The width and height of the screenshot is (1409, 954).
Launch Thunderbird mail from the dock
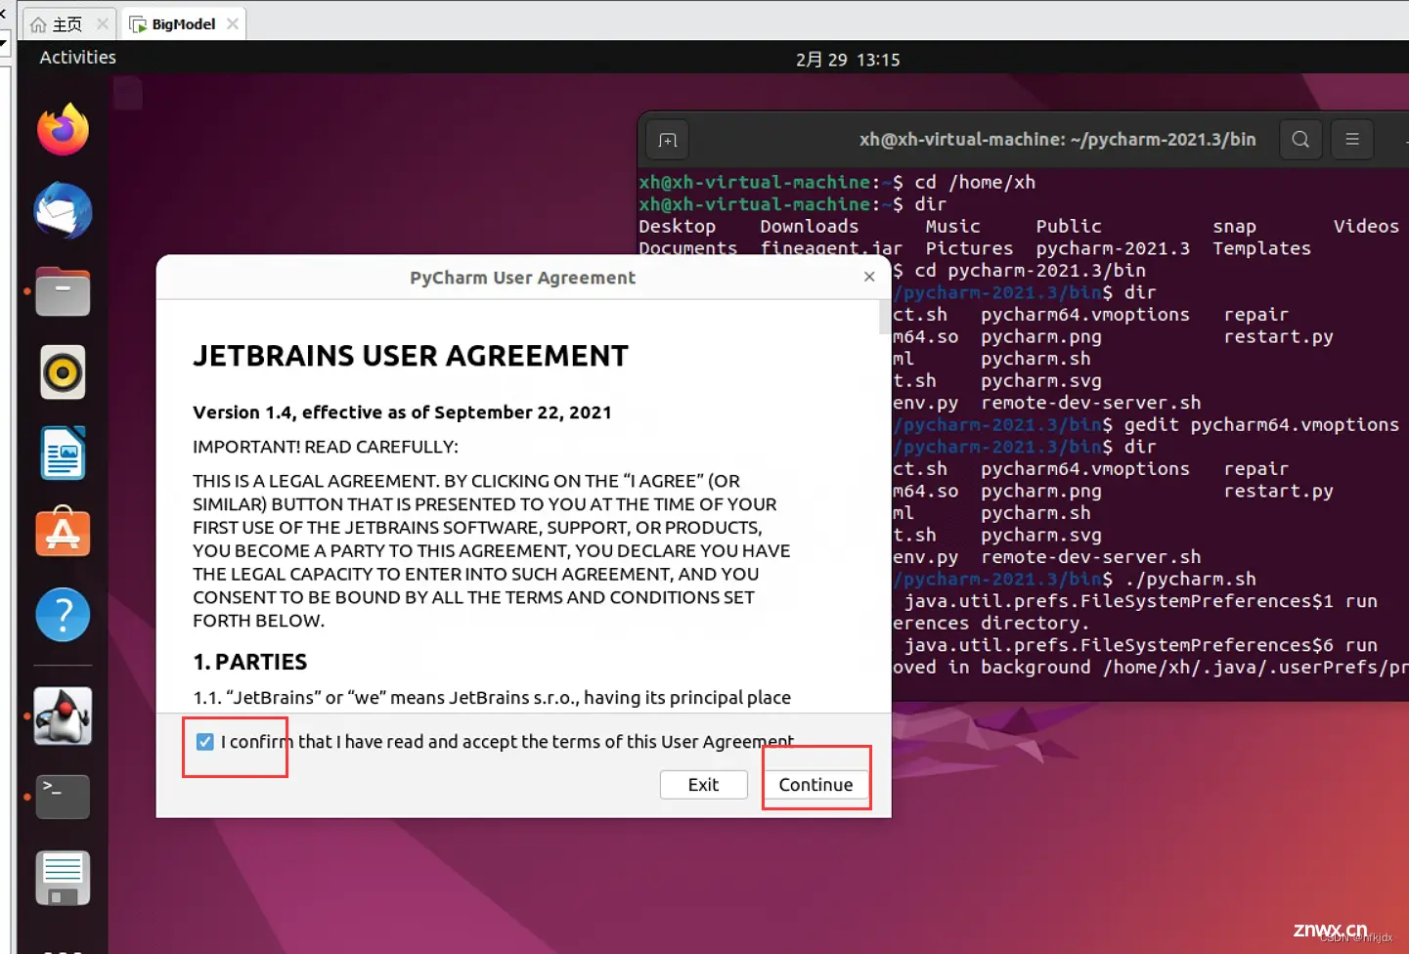[63, 210]
